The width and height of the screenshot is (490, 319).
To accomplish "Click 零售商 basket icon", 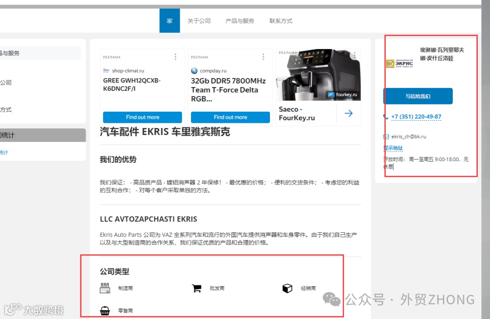I will pos(105,311).
